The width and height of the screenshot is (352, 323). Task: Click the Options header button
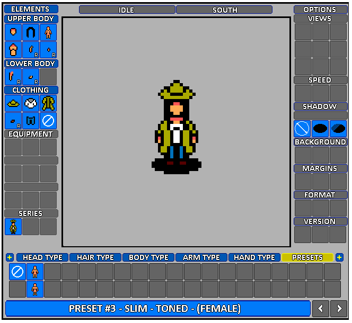point(321,10)
